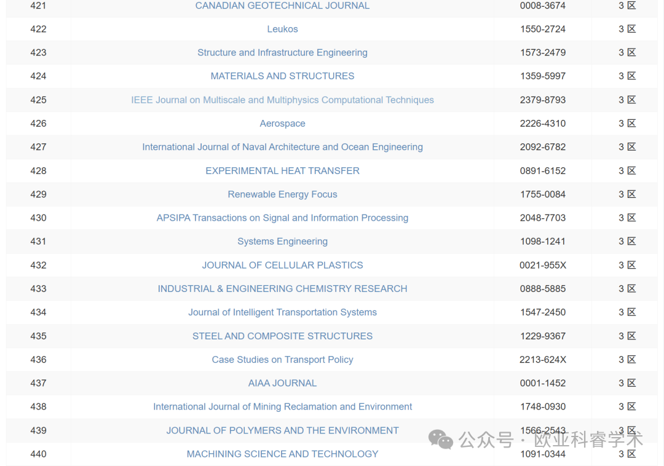Viewport: 664px width, 466px height.
Task: Open IEEE Journal on Multiscale and Multiphysics link
Action: [282, 100]
